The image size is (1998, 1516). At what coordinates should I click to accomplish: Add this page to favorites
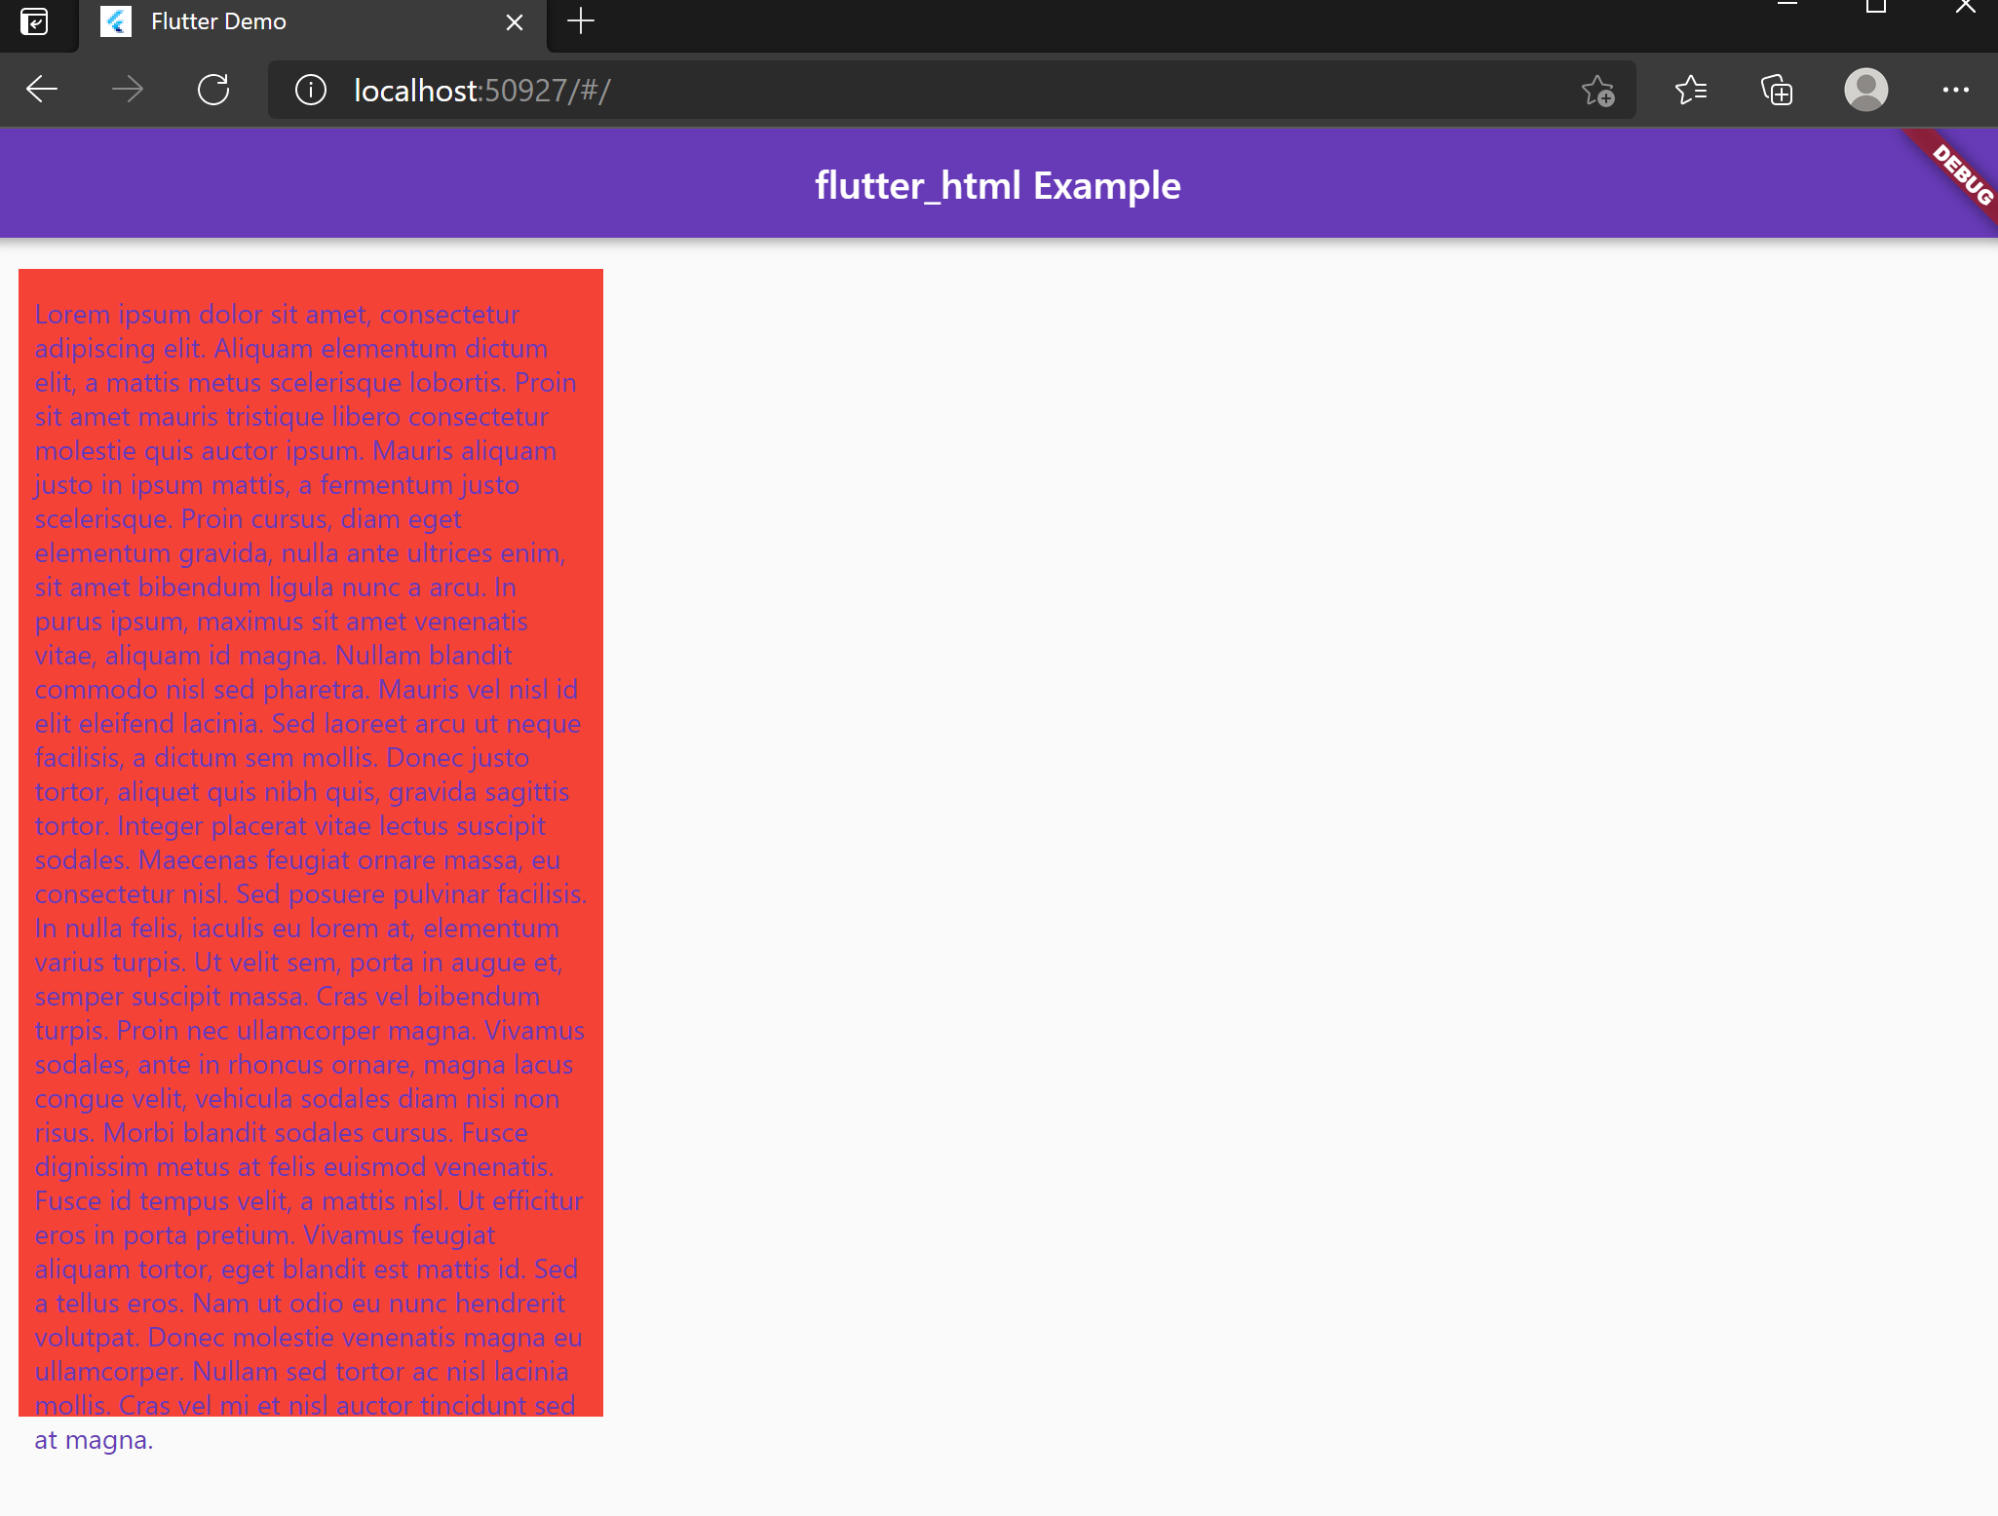(x=1598, y=90)
